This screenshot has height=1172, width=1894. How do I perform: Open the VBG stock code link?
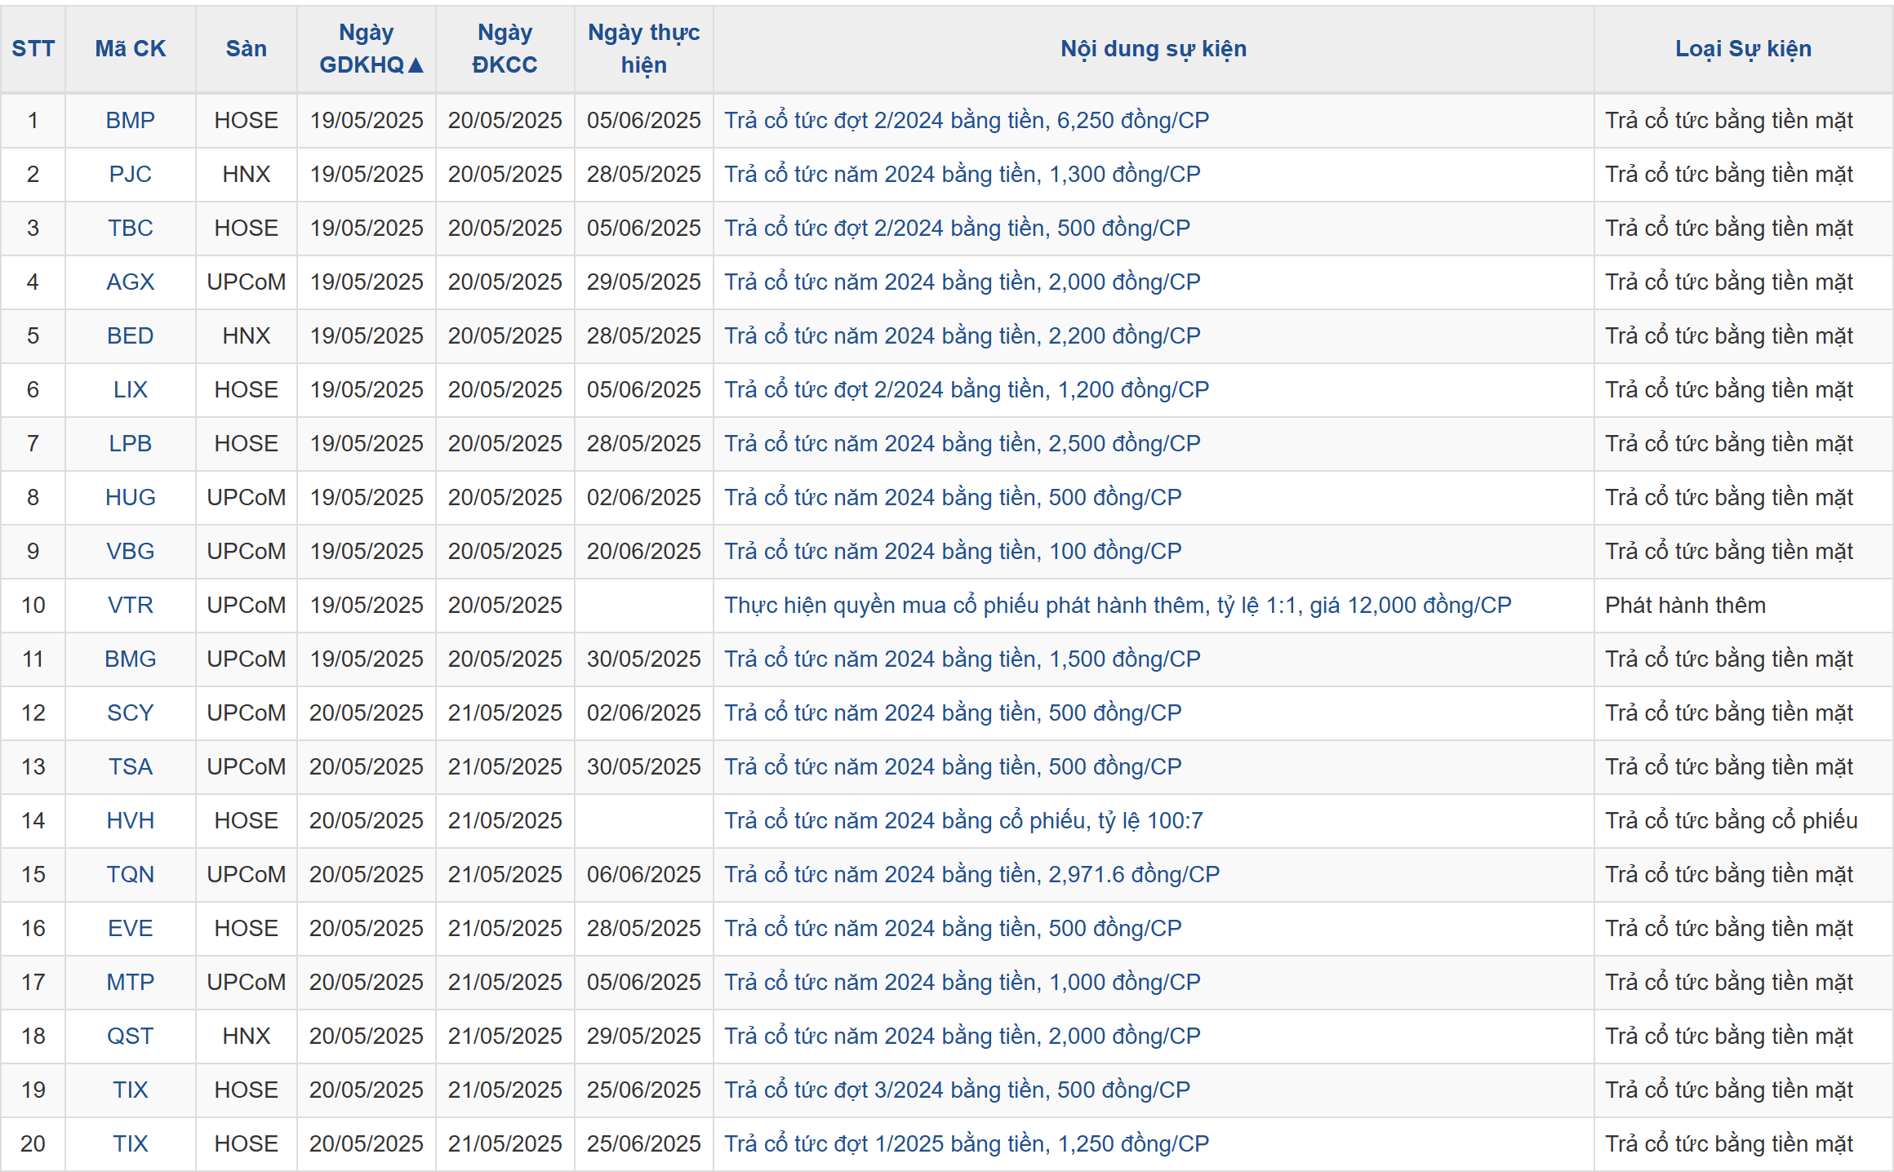pos(131,551)
